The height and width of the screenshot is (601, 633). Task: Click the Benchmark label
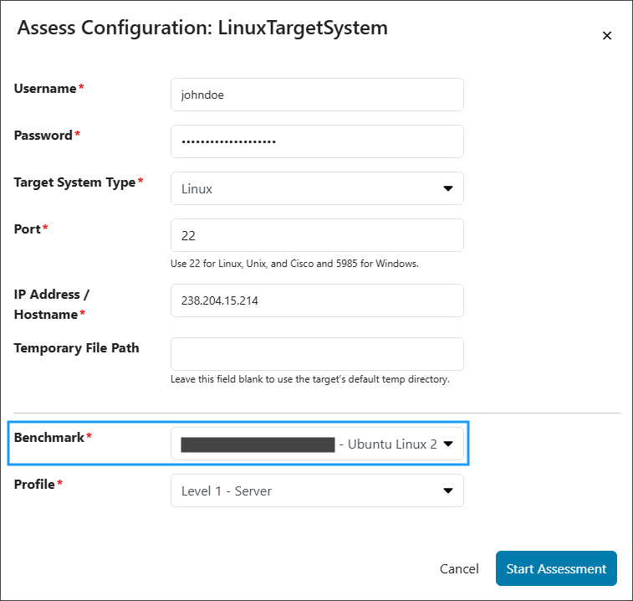(x=49, y=438)
